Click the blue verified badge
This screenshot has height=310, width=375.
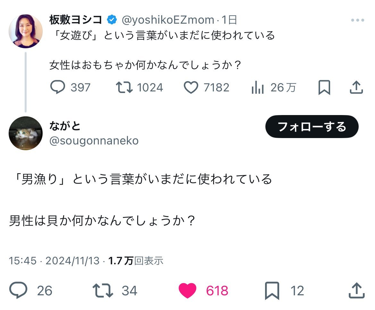pyautogui.click(x=112, y=20)
